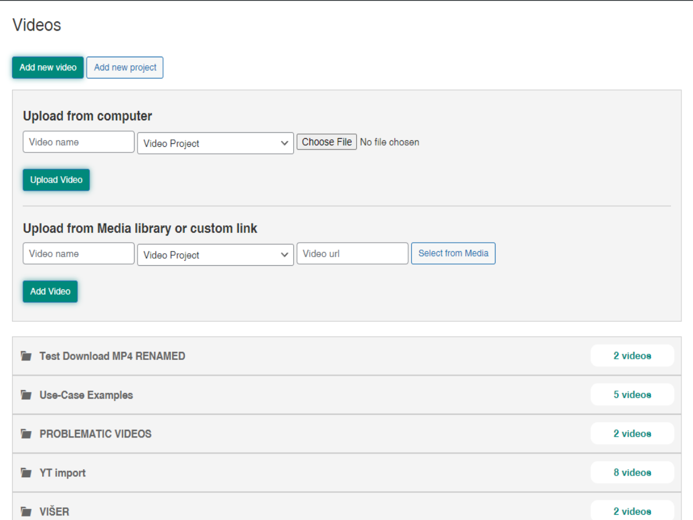Click the folder icon beside YT import
This screenshot has width=693, height=520.
coord(26,473)
